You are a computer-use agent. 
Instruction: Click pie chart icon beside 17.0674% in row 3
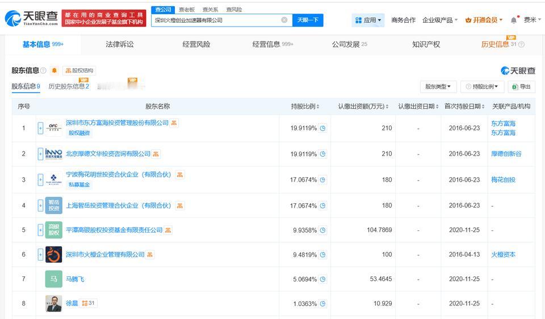click(322, 180)
